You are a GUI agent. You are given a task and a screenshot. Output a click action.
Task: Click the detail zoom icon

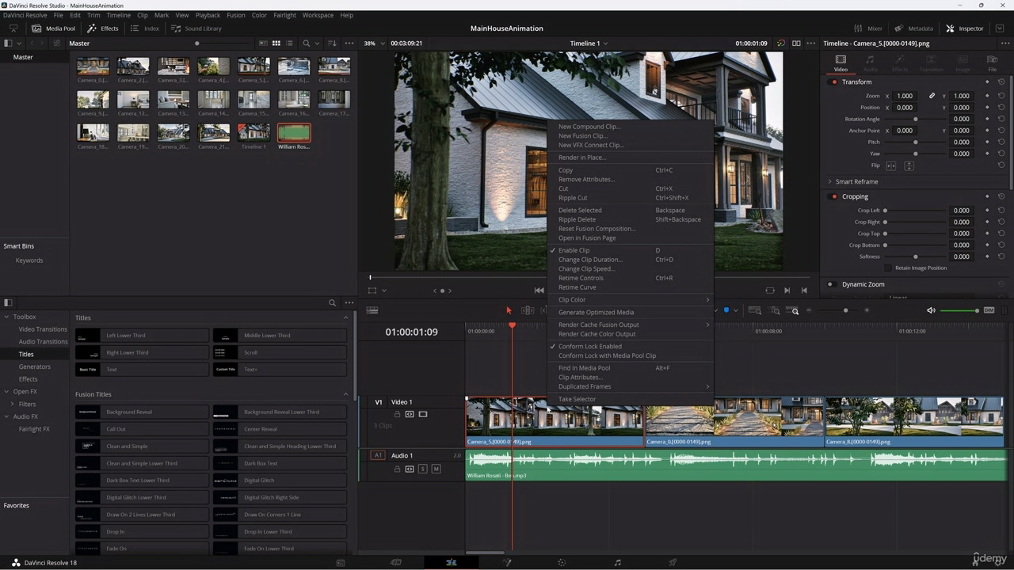point(775,311)
